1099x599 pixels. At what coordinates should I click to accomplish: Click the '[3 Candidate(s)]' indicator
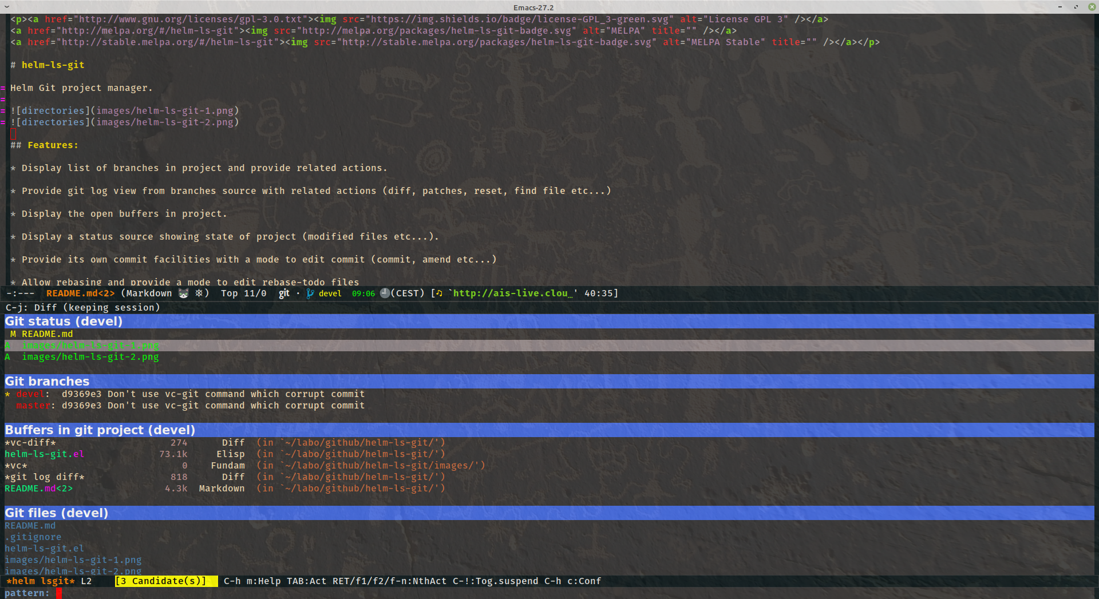[x=166, y=581]
